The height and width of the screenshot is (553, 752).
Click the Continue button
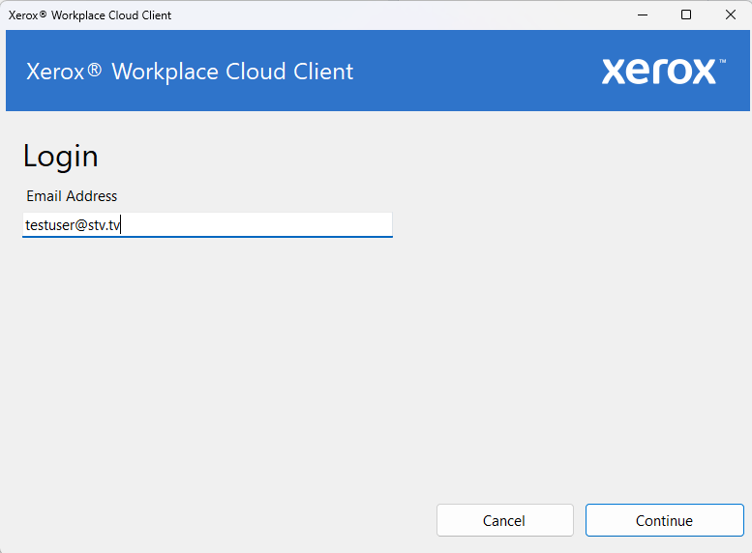pyautogui.click(x=664, y=520)
